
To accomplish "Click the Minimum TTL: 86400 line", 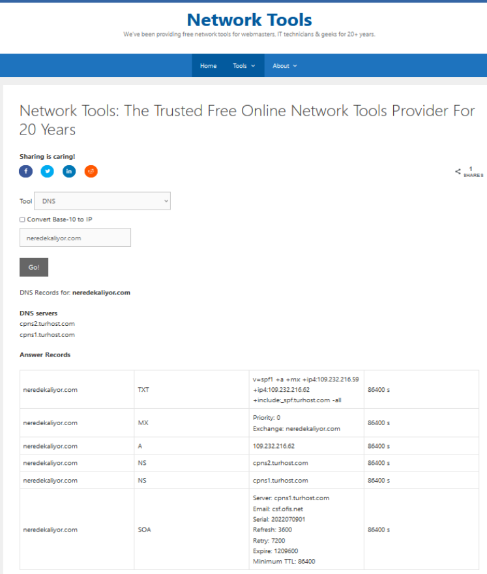I will 284,562.
